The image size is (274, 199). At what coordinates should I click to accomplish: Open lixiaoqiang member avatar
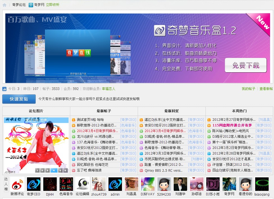(262, 184)
